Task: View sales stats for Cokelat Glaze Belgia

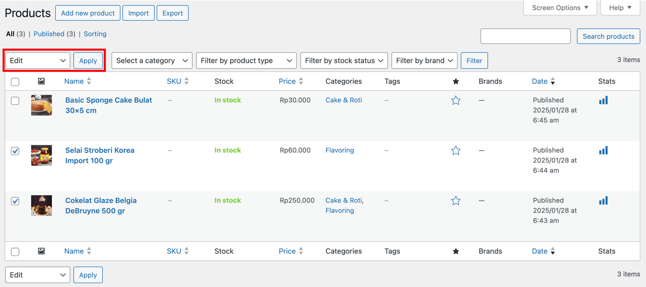Action: 603,200
